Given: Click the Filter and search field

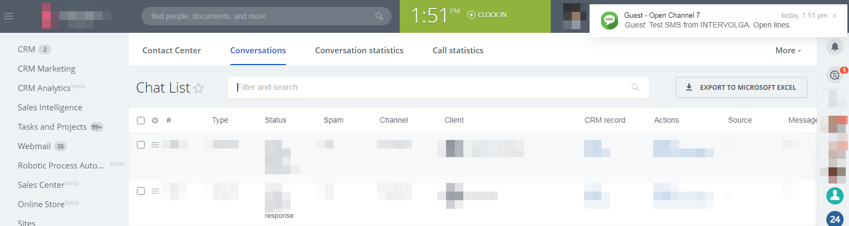Looking at the screenshot, I should (x=432, y=87).
